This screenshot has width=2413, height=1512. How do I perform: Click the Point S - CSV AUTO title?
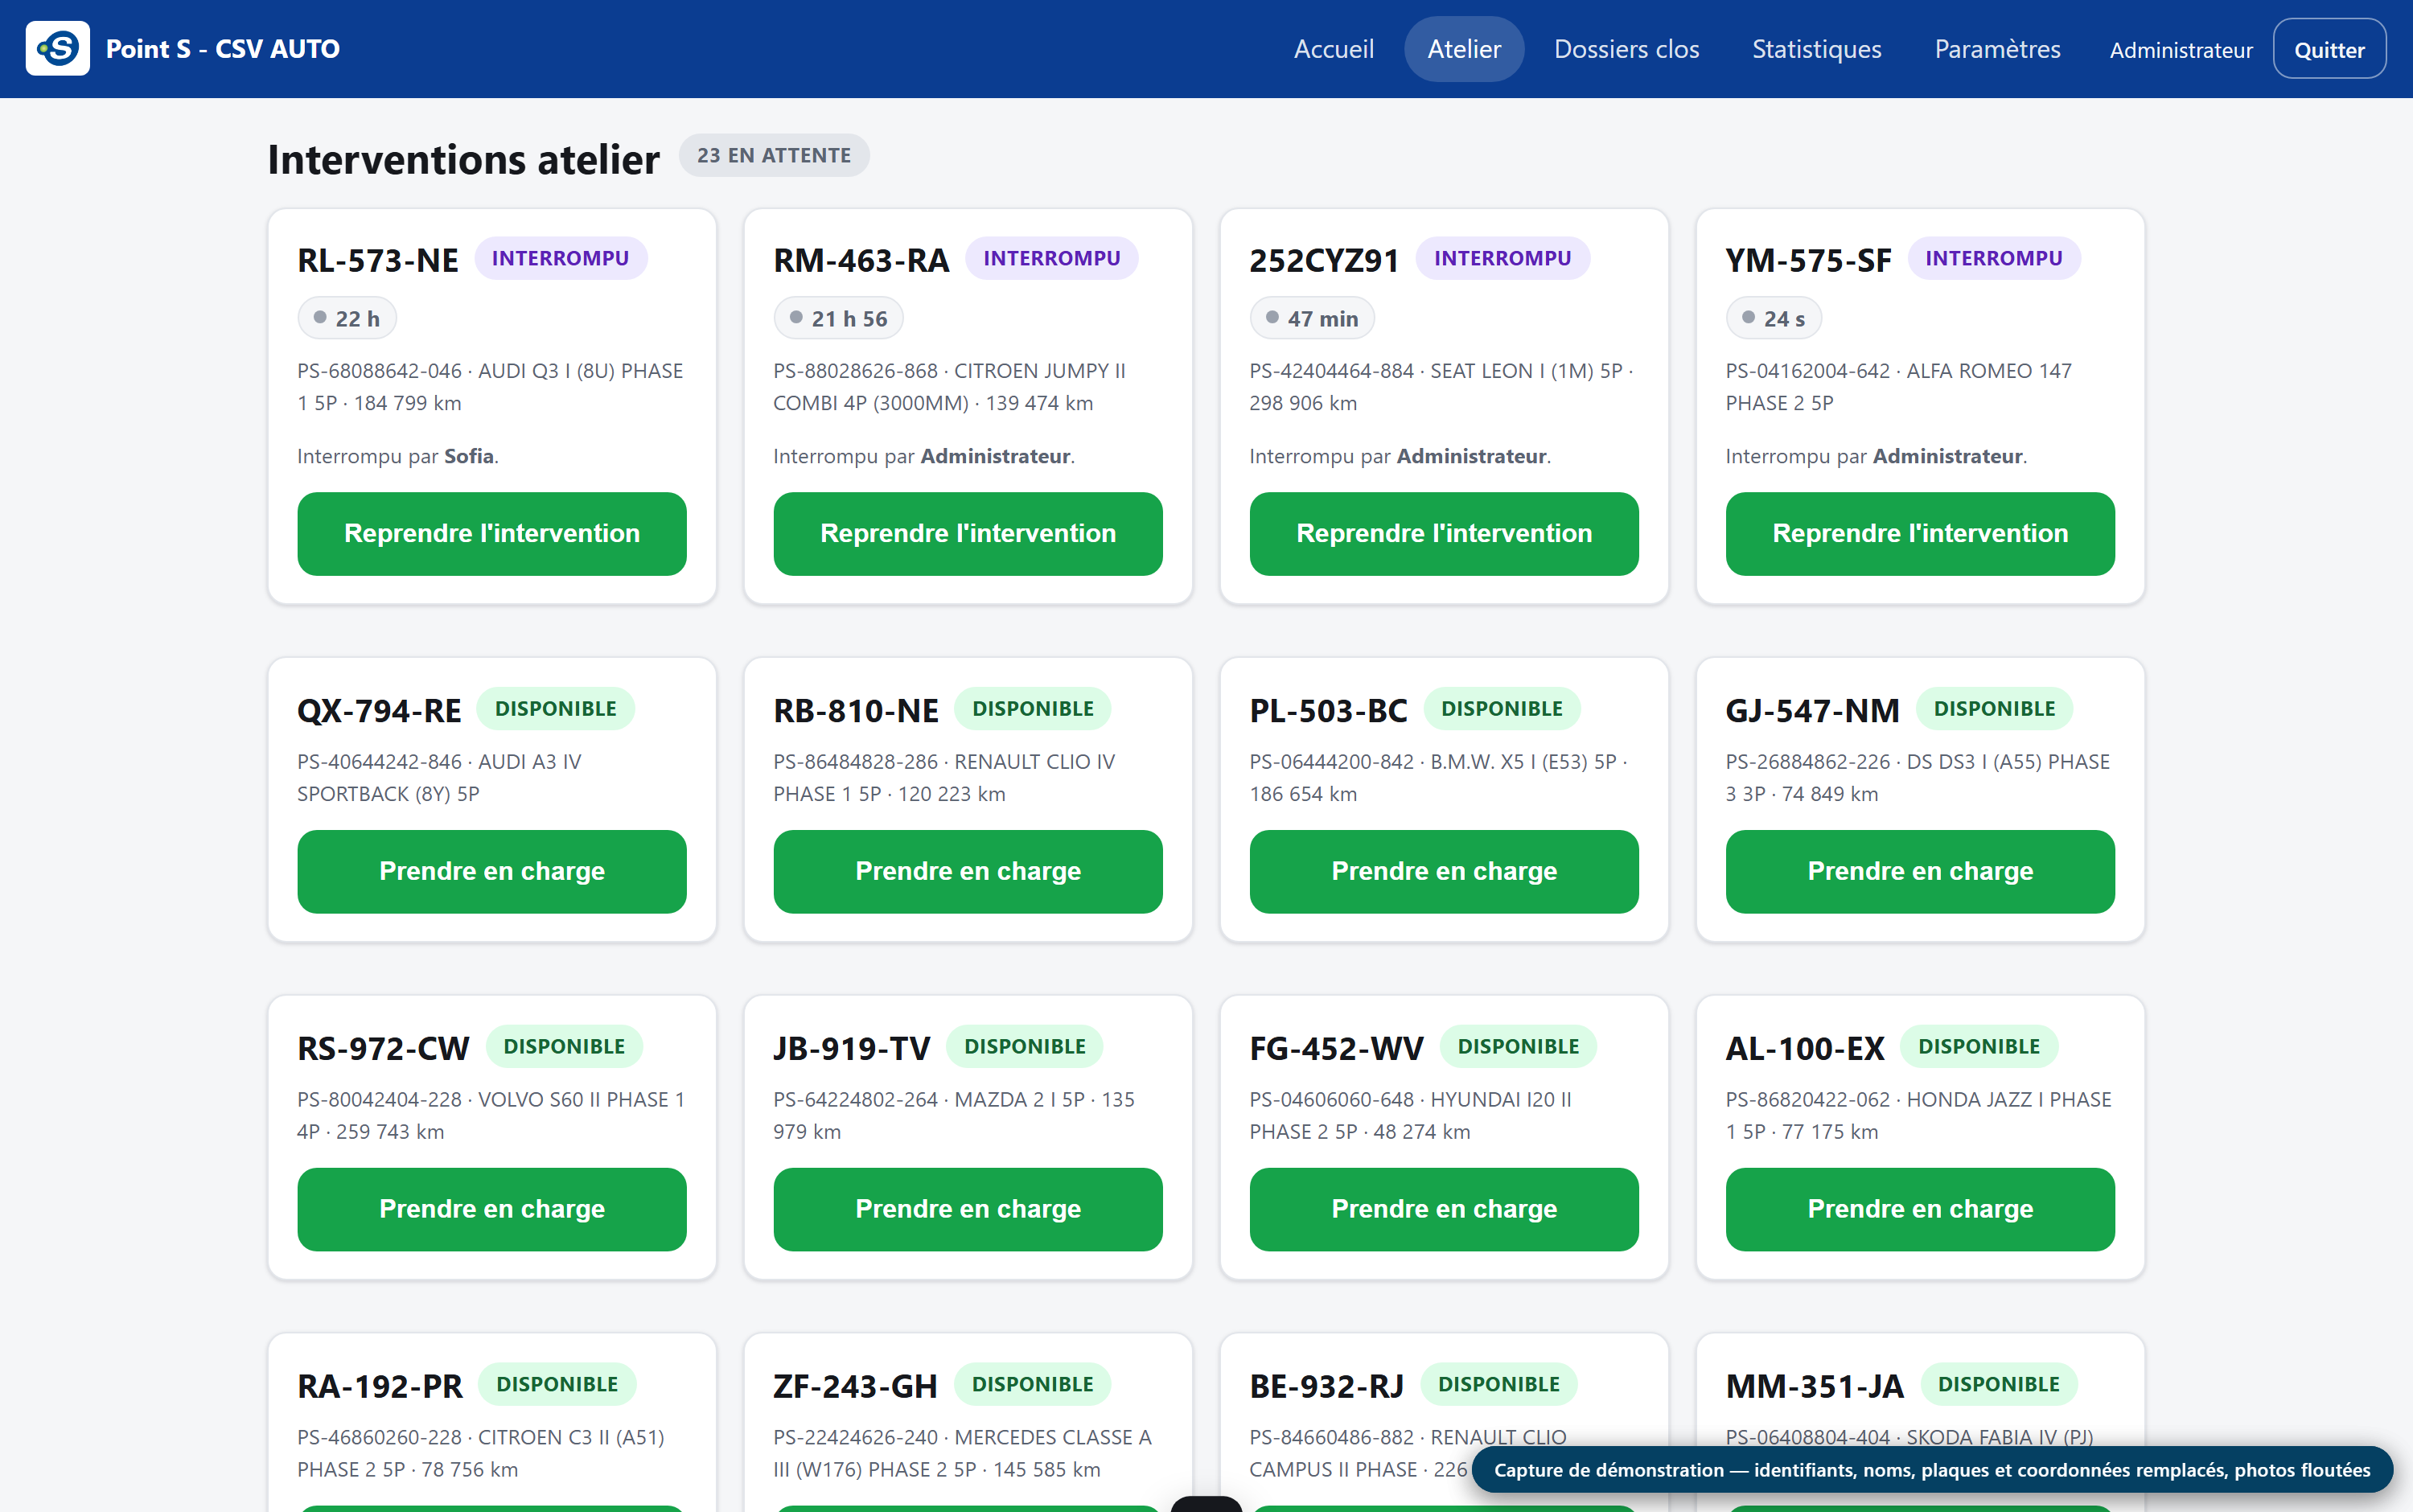click(x=223, y=49)
